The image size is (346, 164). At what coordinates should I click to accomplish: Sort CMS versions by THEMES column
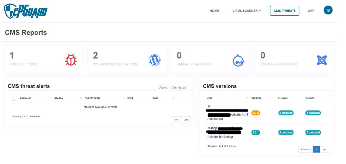[x=310, y=98]
